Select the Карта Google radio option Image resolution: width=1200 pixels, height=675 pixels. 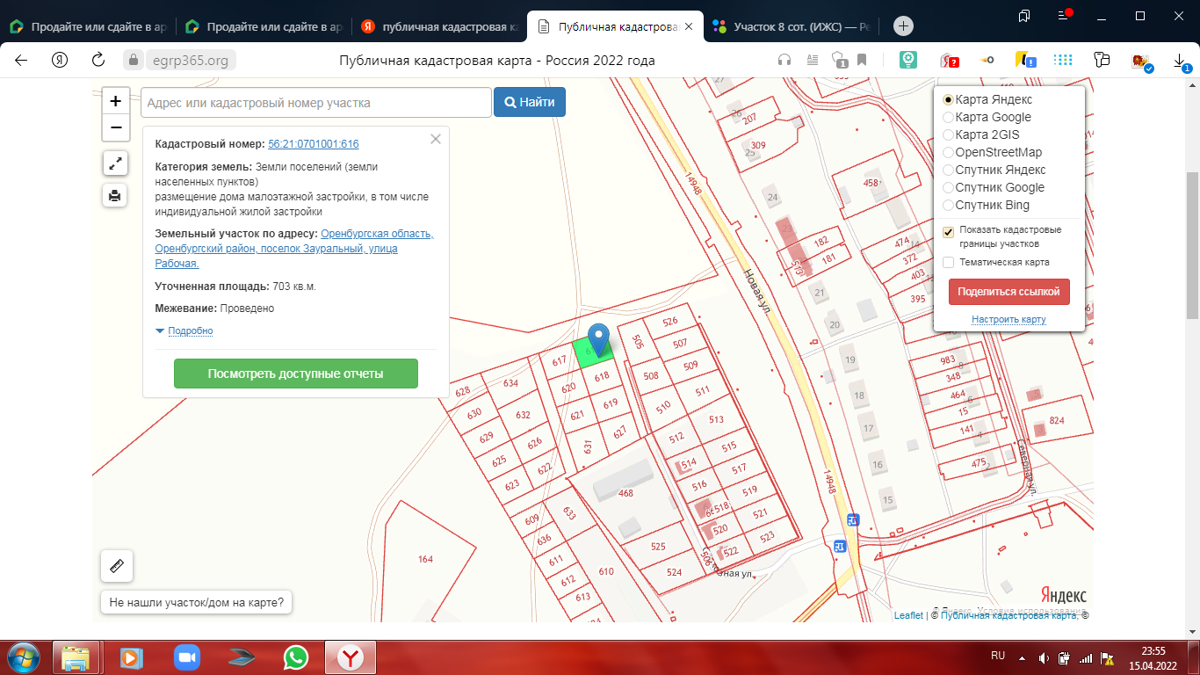click(x=948, y=117)
